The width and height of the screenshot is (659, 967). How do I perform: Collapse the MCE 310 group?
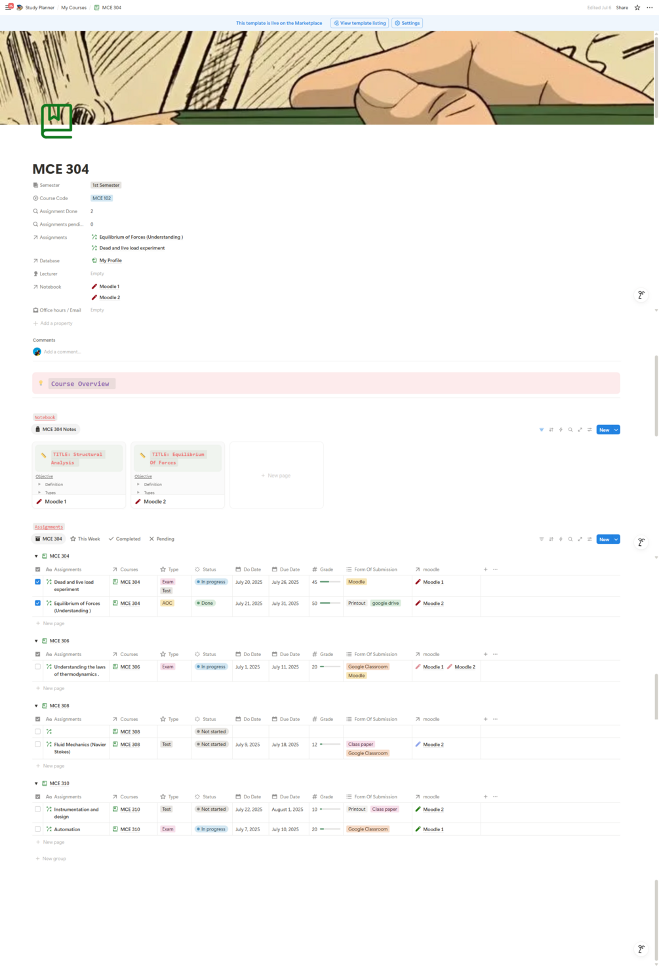(x=36, y=783)
